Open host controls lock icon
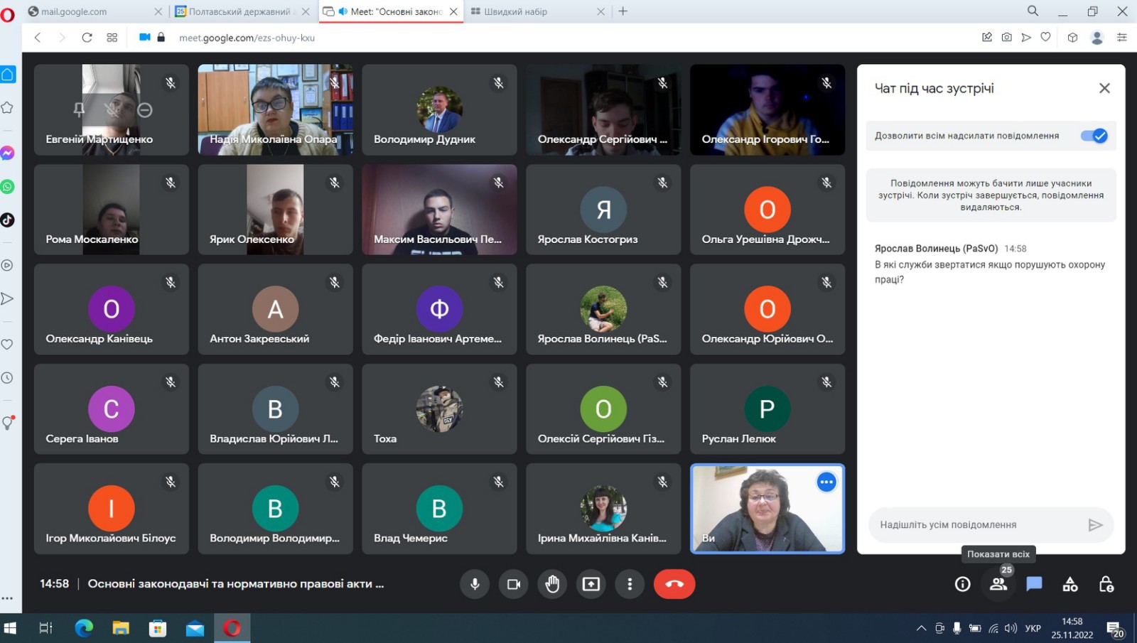This screenshot has height=643, width=1137. 1106,584
